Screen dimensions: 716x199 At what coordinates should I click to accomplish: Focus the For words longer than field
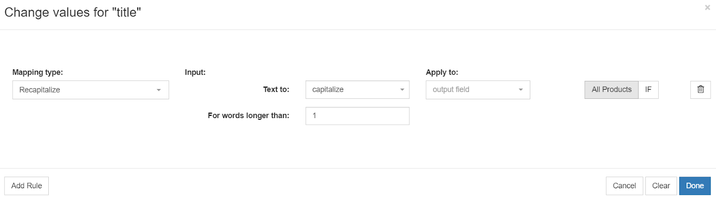(x=357, y=116)
